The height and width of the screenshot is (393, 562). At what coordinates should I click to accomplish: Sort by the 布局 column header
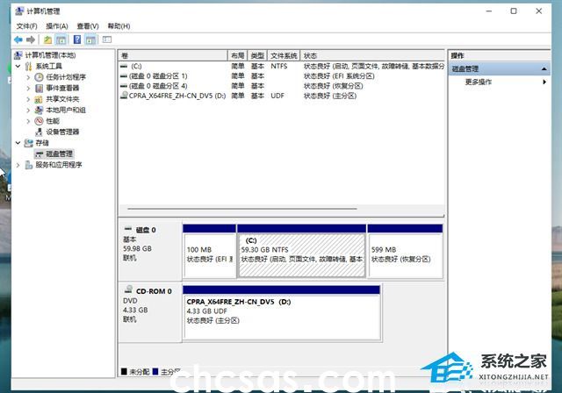pyautogui.click(x=237, y=55)
